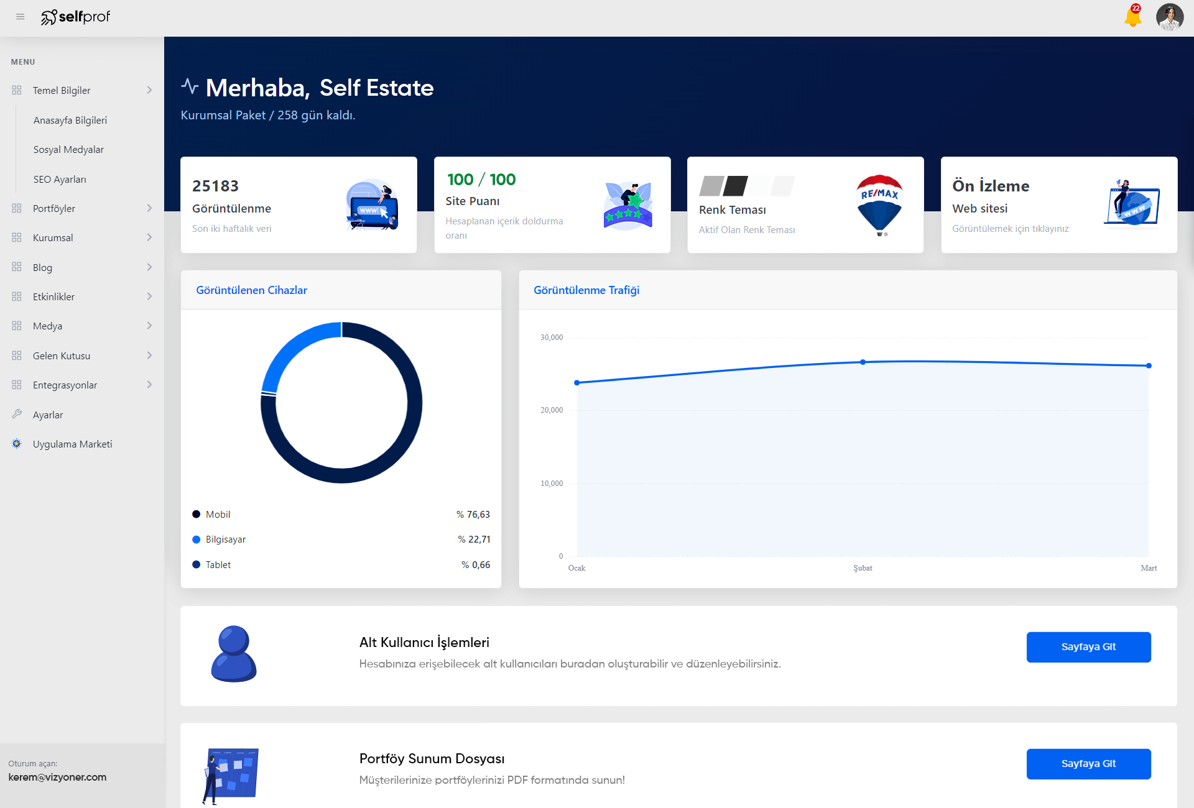The width and height of the screenshot is (1194, 808).
Task: Open Sosyal Medyalar submenu item
Action: pyautogui.click(x=68, y=150)
